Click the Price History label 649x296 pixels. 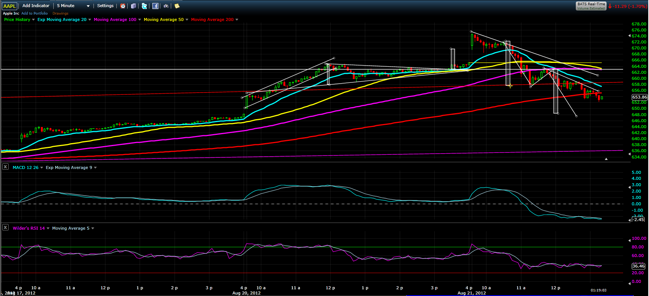click(17, 19)
